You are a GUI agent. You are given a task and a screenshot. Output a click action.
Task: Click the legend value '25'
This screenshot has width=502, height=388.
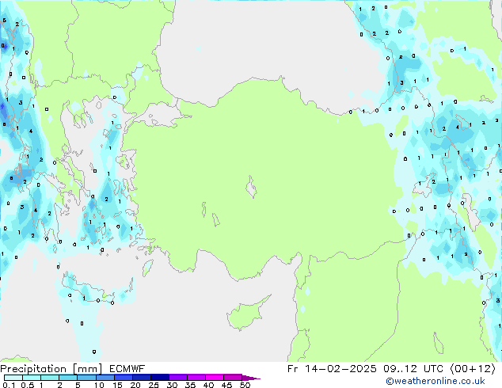point(154,385)
